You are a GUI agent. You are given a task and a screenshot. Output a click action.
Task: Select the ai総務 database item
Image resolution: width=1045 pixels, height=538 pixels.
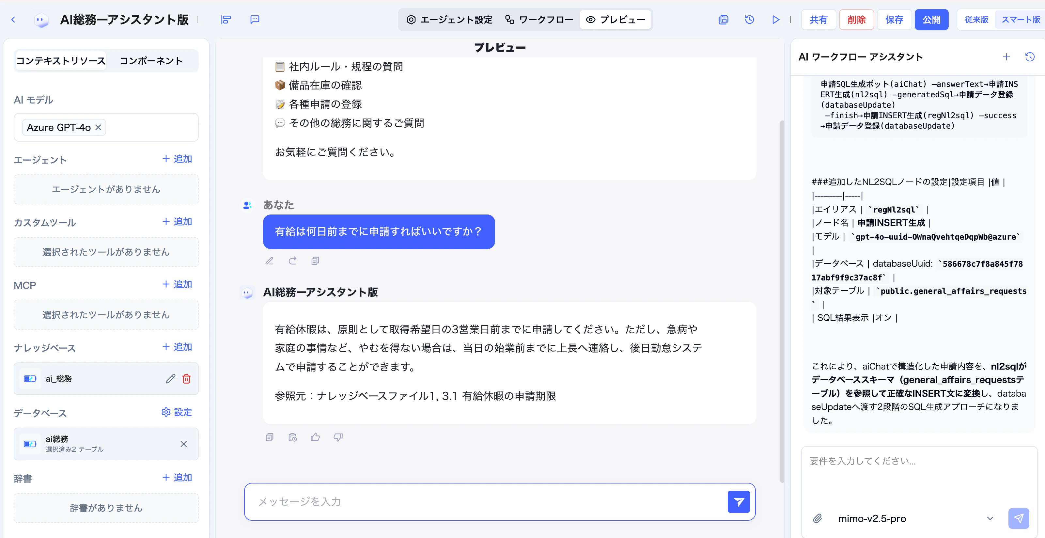[x=106, y=444]
